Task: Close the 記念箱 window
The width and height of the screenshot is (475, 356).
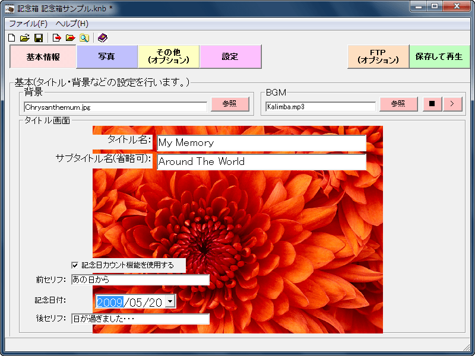Action: (457, 7)
